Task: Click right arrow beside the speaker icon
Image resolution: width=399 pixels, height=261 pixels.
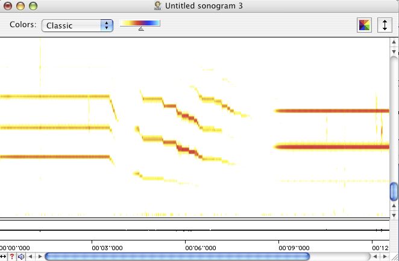Action: pyautogui.click(x=40, y=256)
